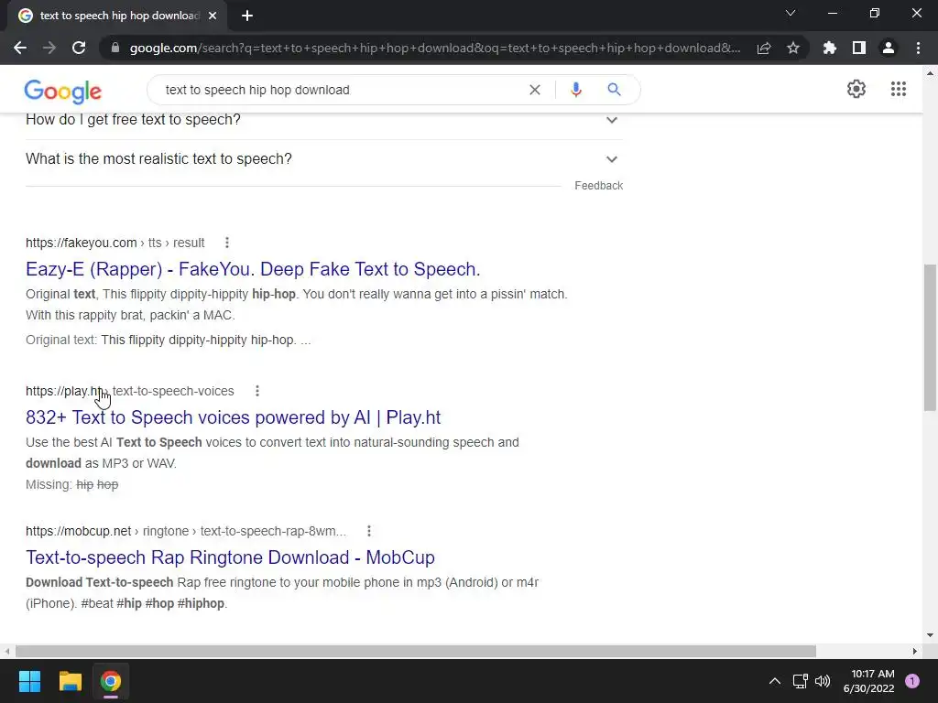Show hidden system tray icons
Image resolution: width=938 pixels, height=703 pixels.
point(775,681)
